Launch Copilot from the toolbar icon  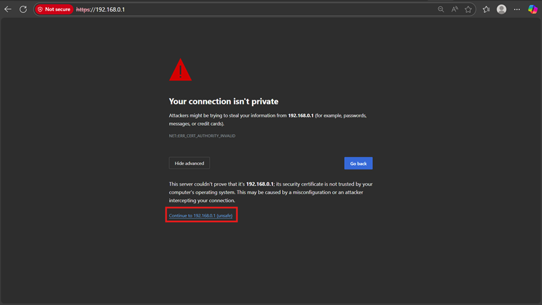pos(533,10)
